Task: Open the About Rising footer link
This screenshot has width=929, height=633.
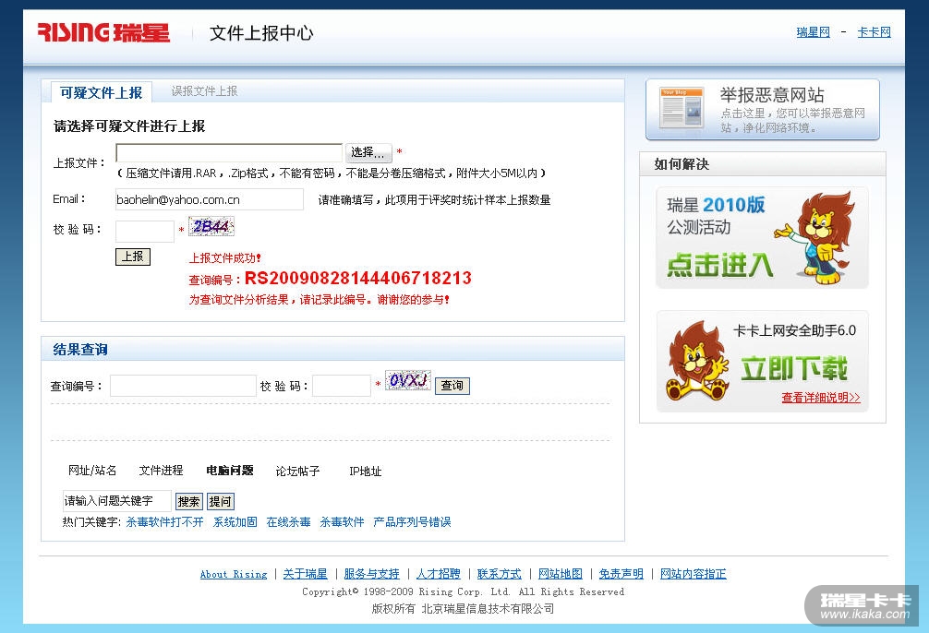Action: coord(234,574)
